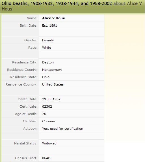Click the Gender value Female
Image resolution: width=145 pixels, height=162 pixels.
point(48,40)
